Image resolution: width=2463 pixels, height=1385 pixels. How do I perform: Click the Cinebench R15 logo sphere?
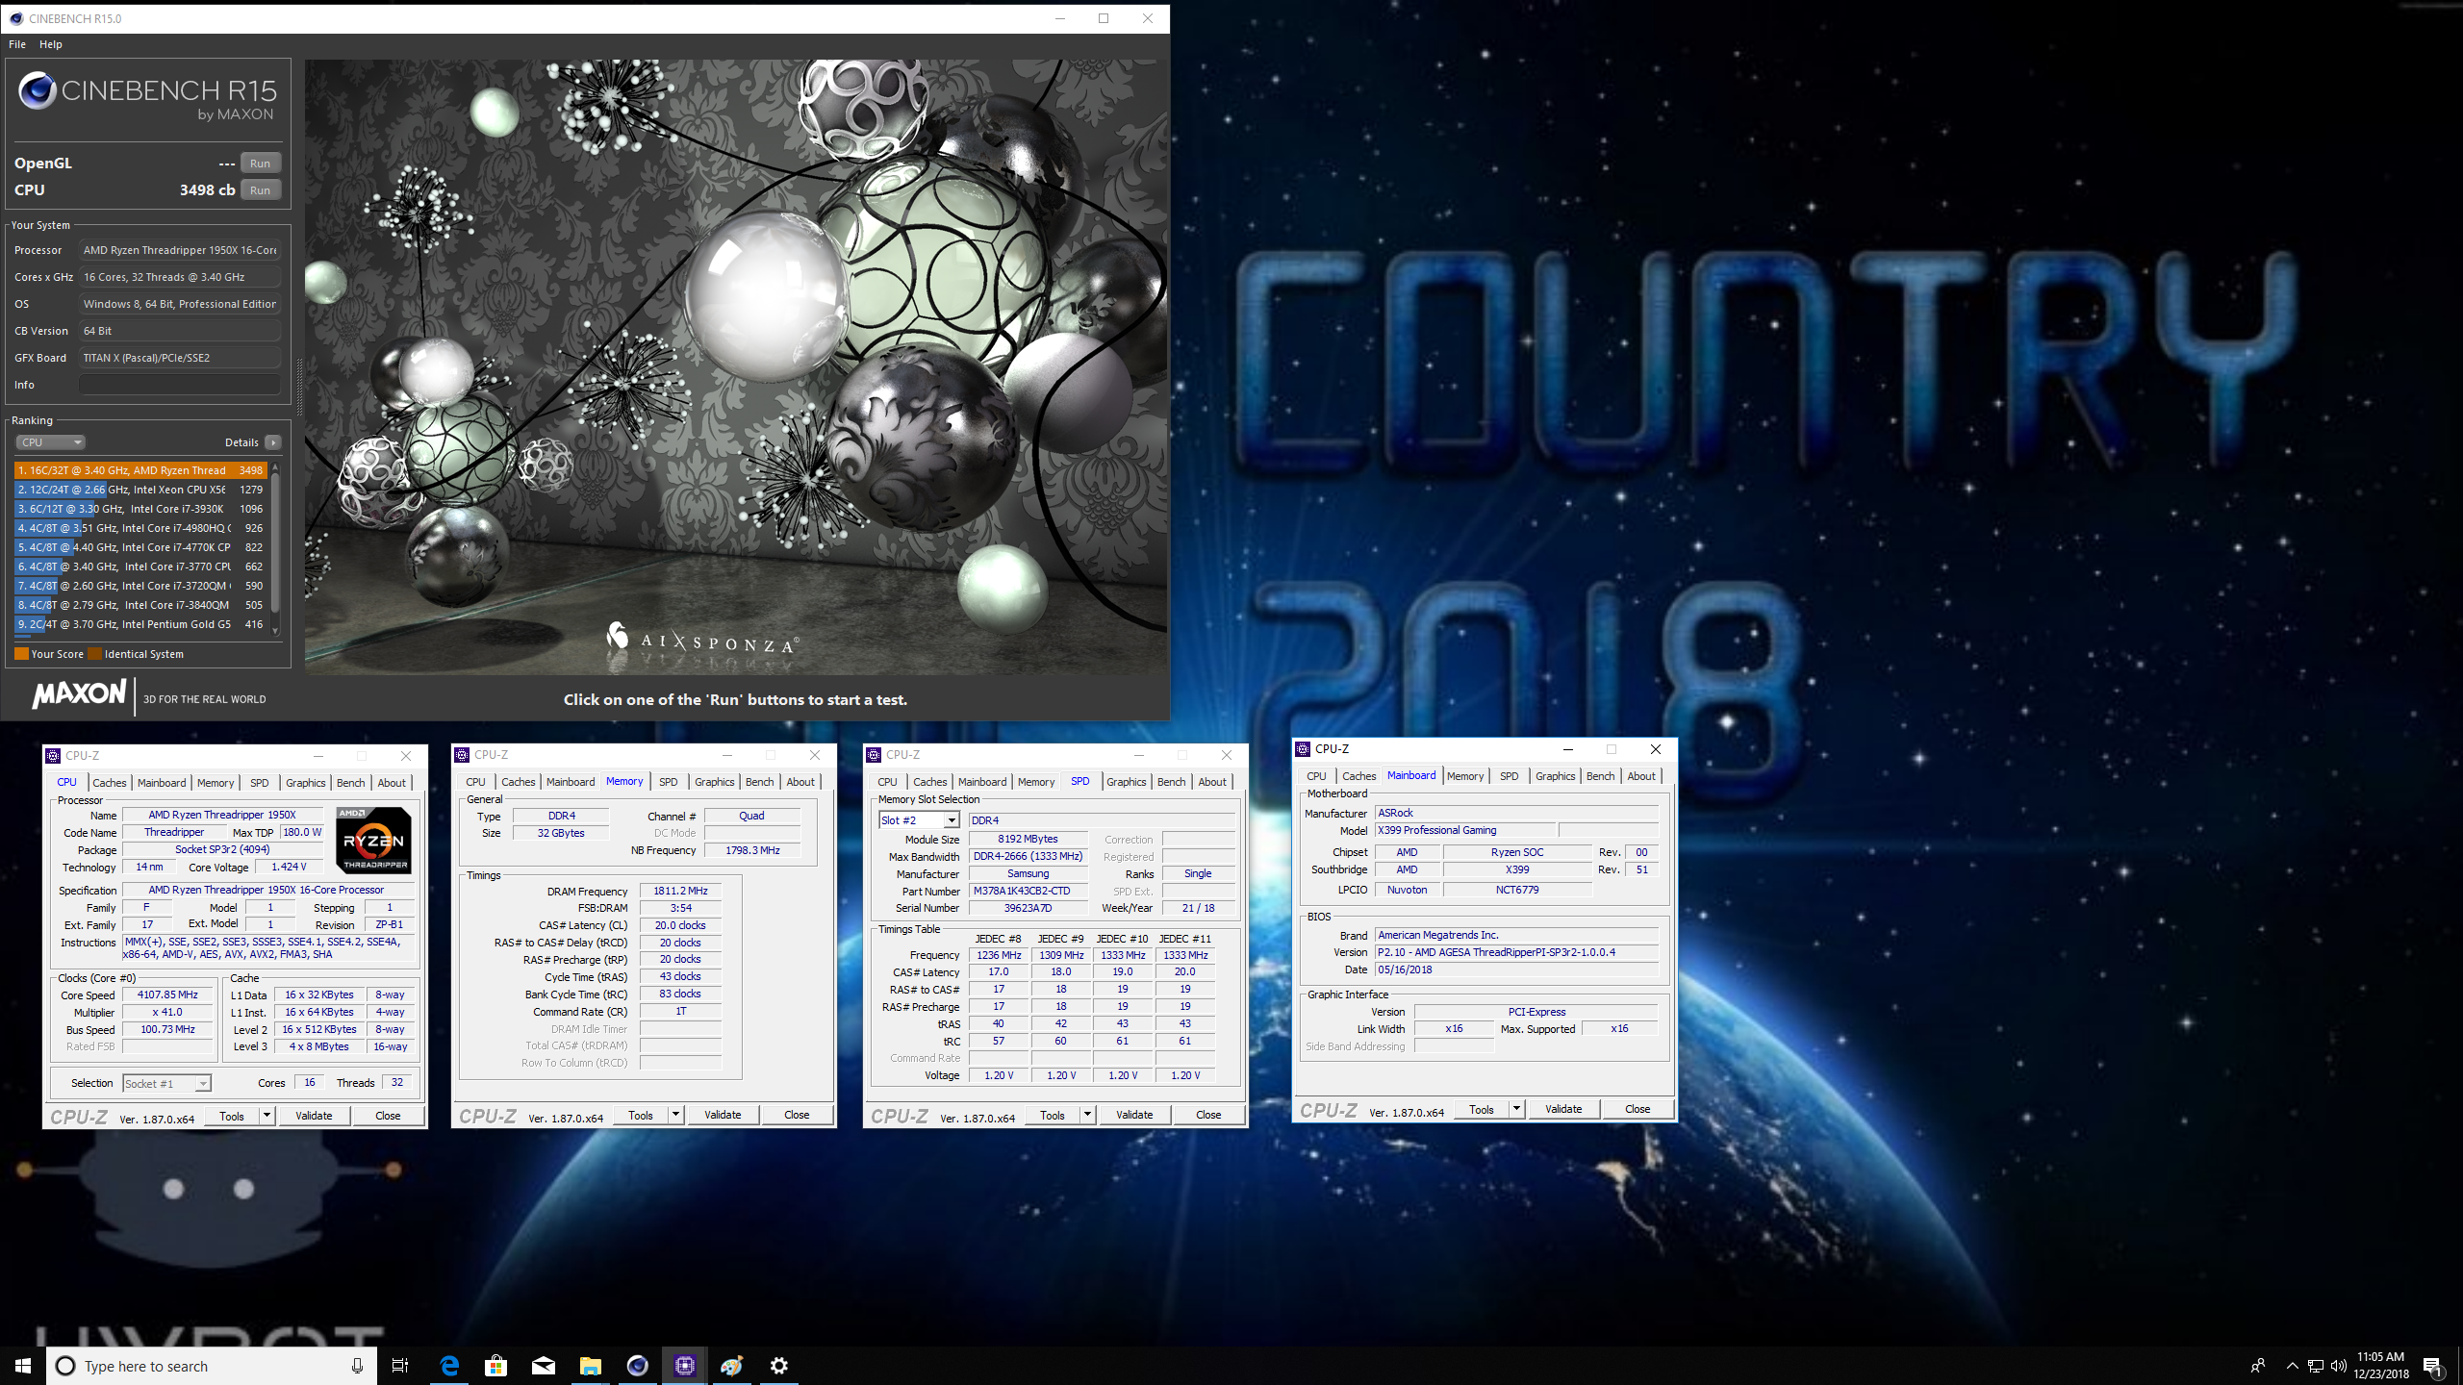coord(38,90)
